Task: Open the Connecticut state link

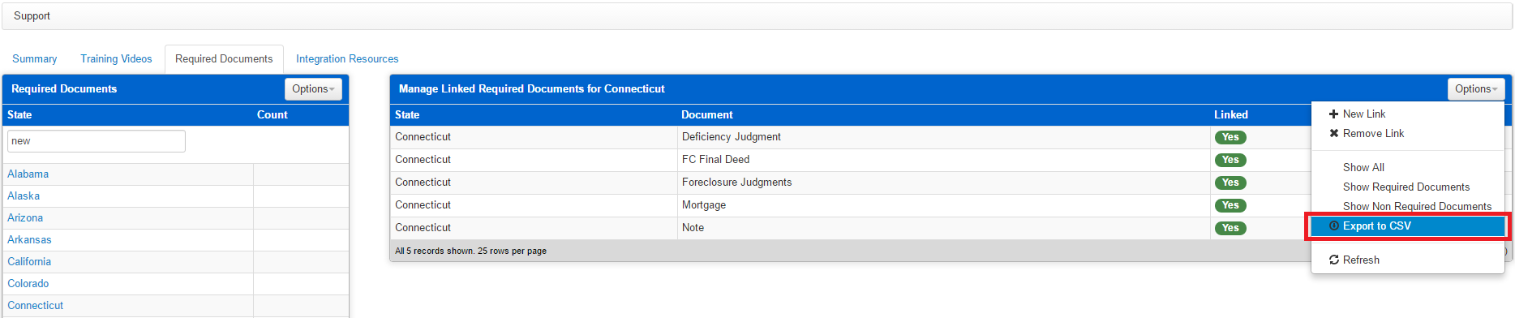Action: coord(36,306)
